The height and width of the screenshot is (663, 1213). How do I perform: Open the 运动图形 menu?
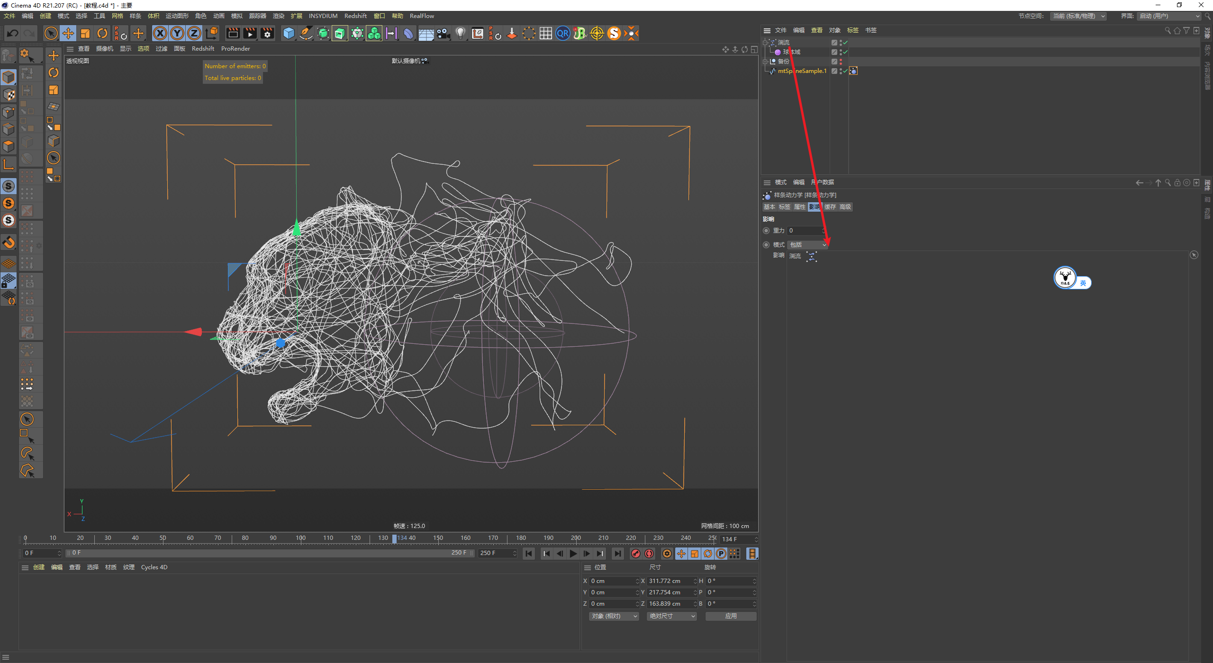(177, 16)
